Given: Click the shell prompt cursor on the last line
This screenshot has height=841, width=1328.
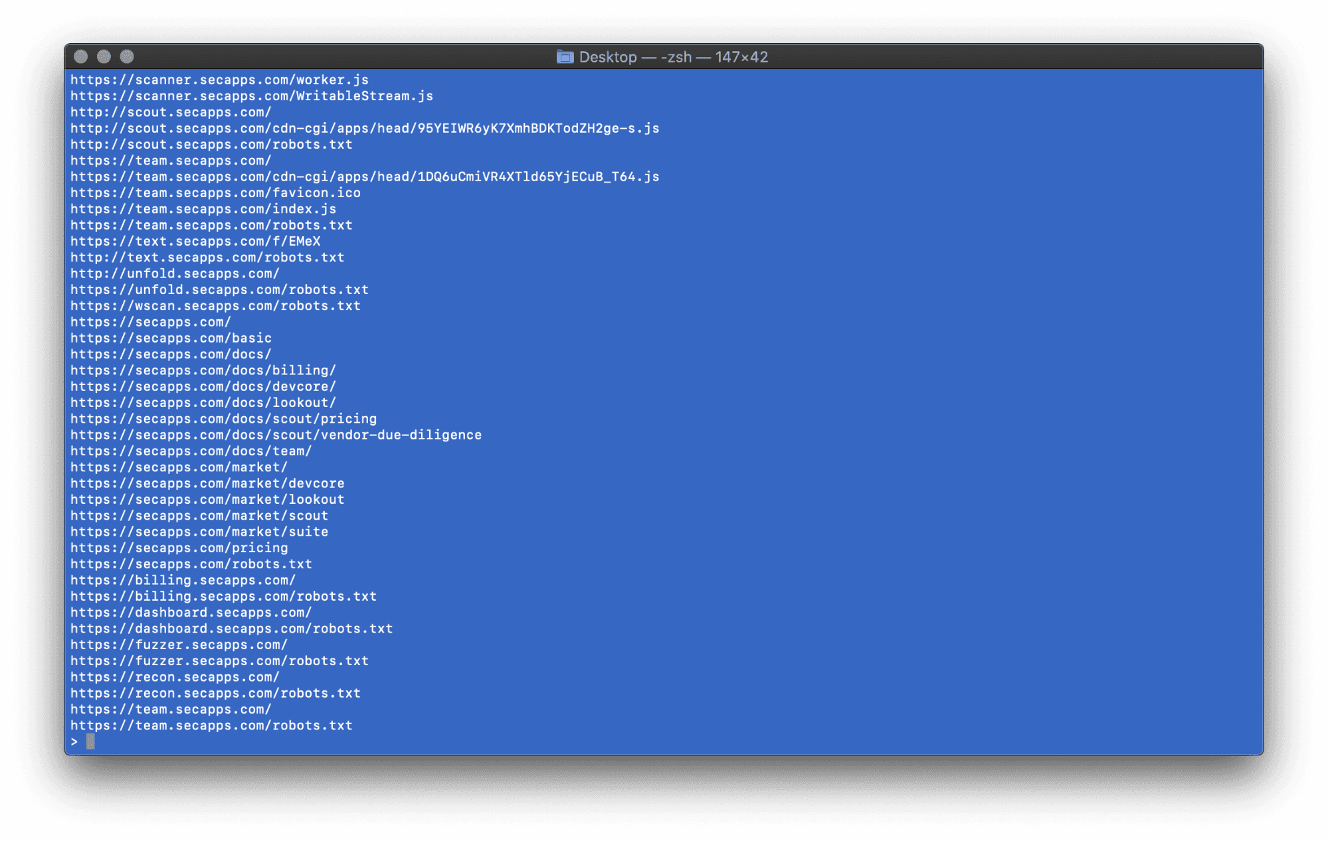Looking at the screenshot, I should [90, 742].
